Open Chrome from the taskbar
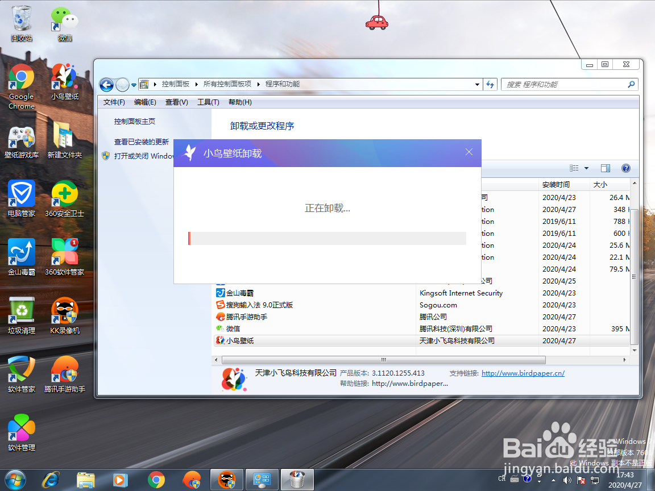655x491 pixels. 156,480
